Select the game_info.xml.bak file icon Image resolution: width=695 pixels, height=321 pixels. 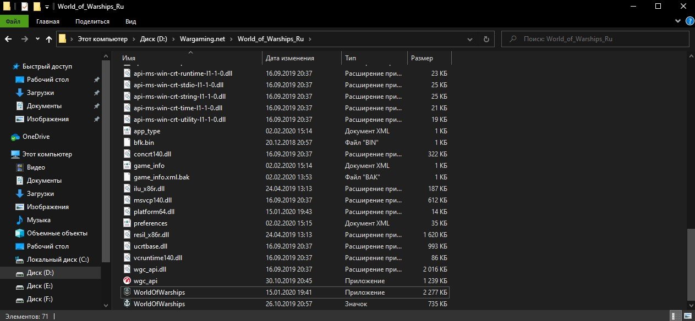[x=127, y=177]
